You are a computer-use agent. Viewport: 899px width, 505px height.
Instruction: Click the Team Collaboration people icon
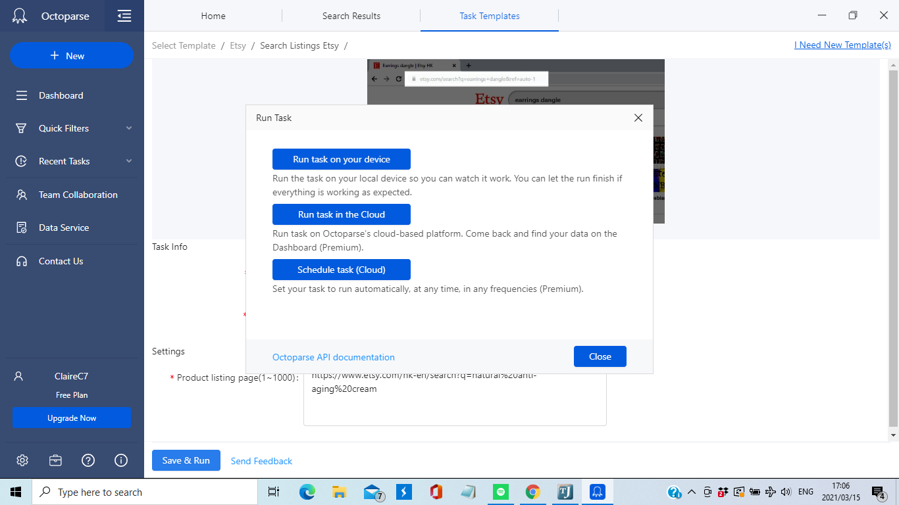(22, 195)
